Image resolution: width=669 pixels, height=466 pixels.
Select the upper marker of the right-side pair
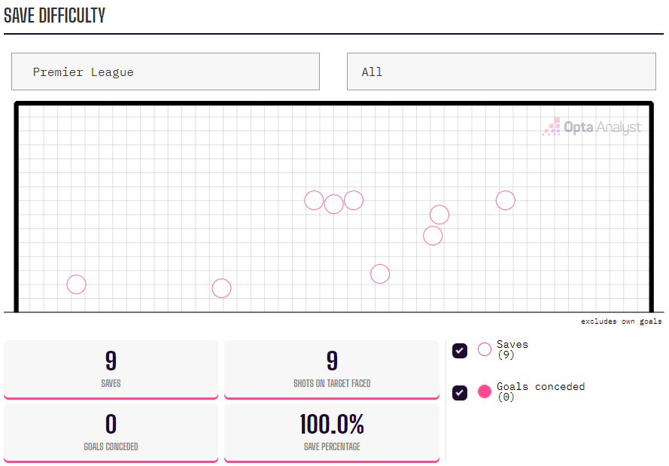[439, 215]
